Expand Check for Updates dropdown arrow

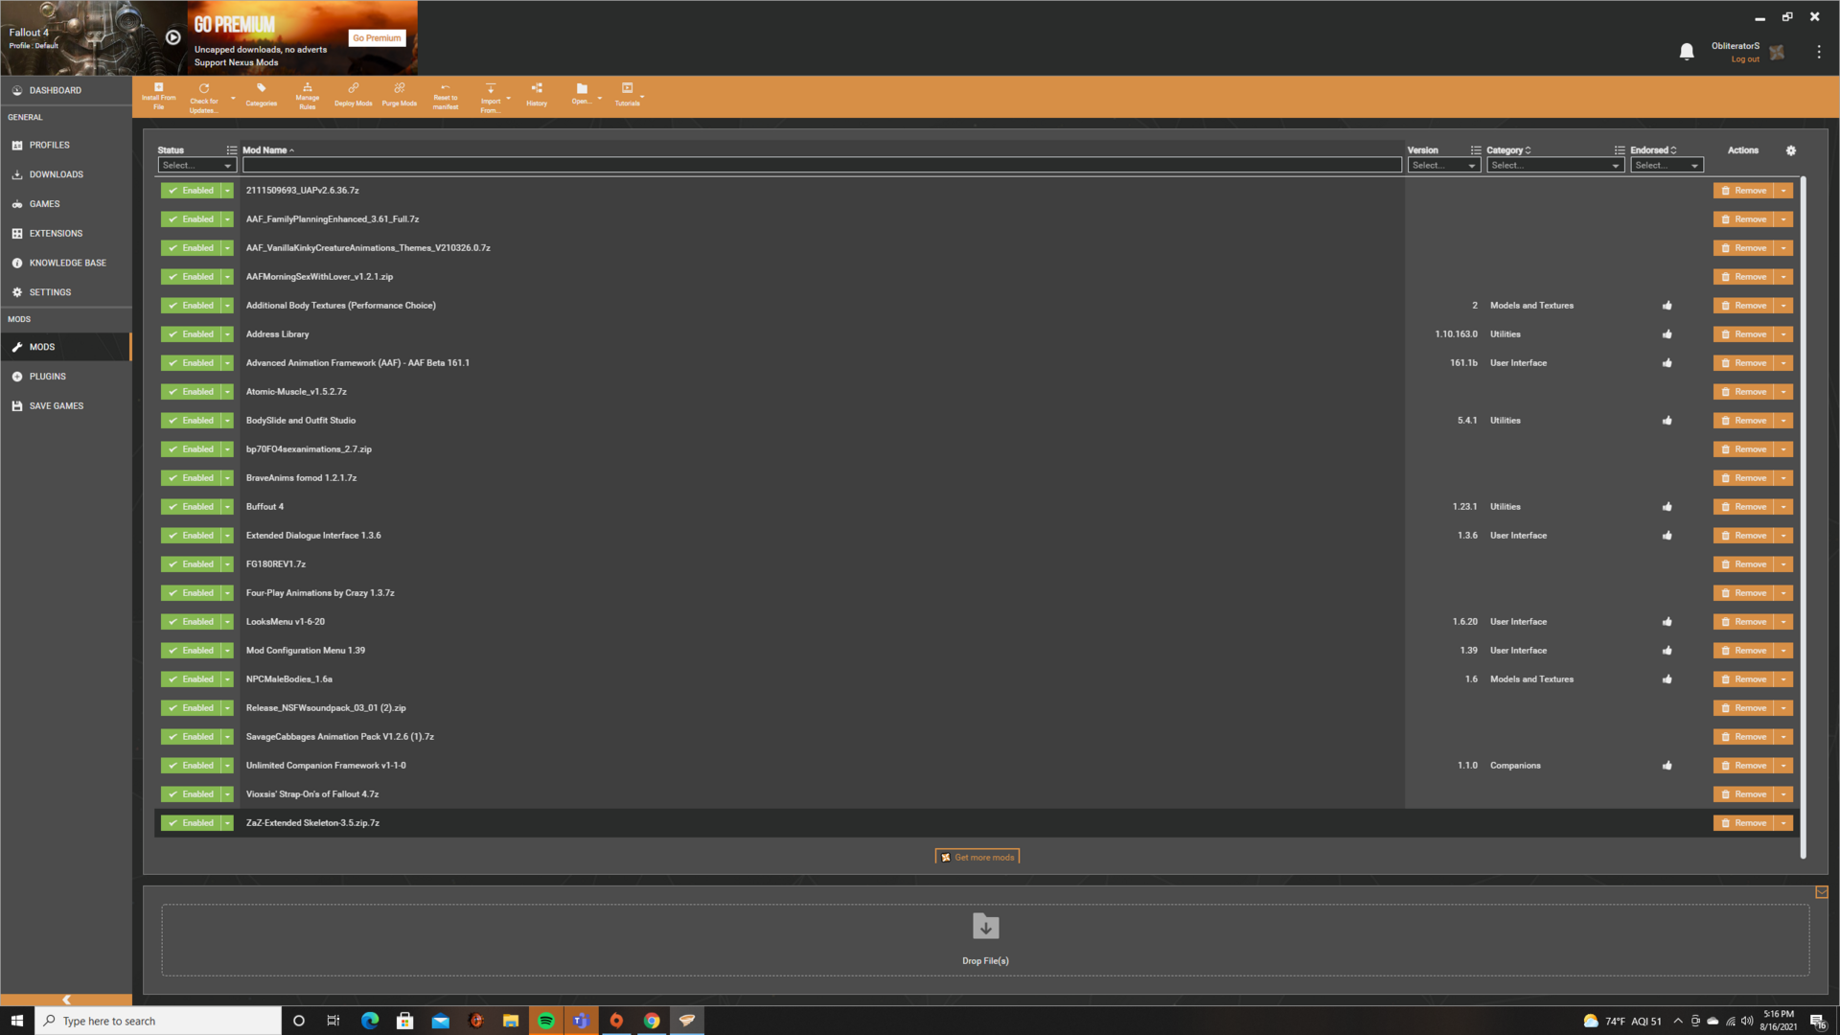(x=233, y=98)
